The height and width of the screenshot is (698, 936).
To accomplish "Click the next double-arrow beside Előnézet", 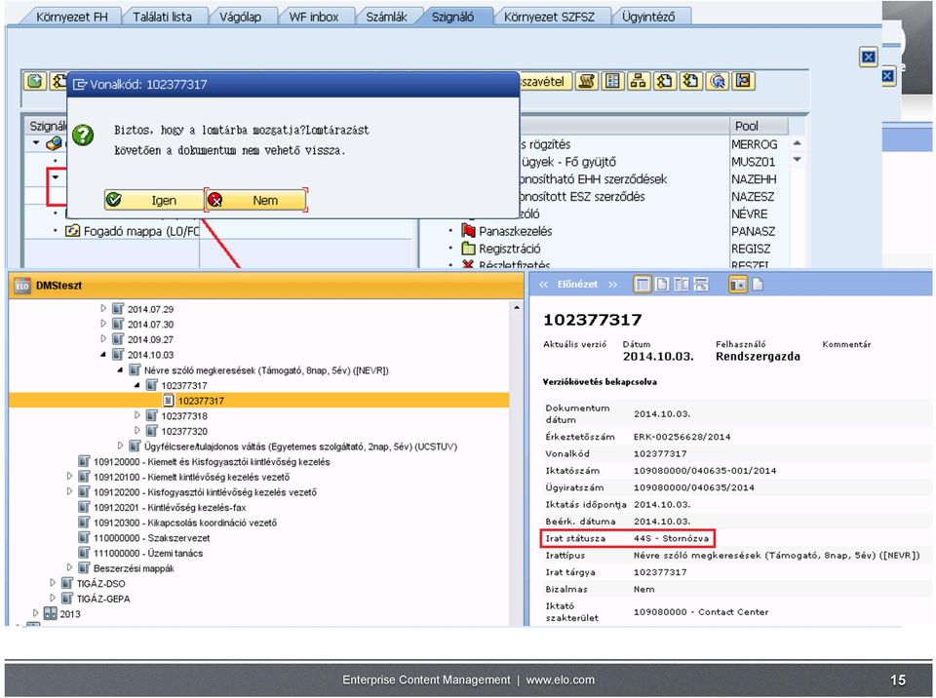I will 613,285.
